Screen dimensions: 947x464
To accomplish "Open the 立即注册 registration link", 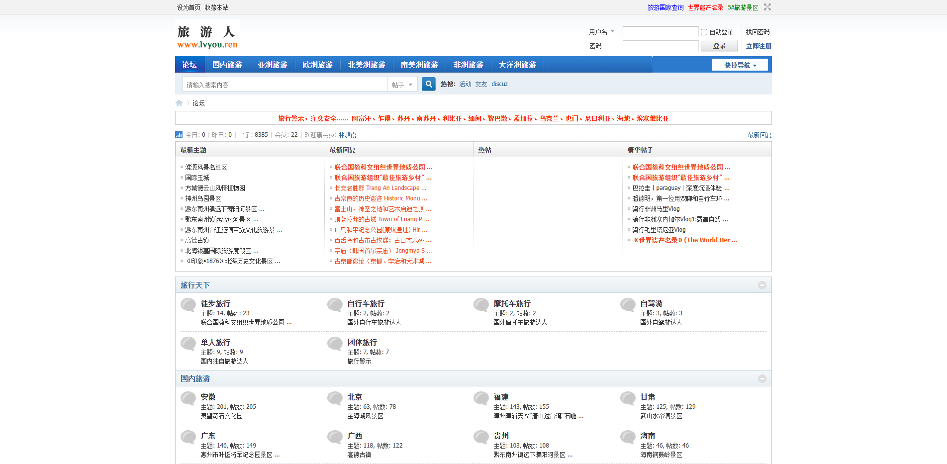I will [758, 45].
